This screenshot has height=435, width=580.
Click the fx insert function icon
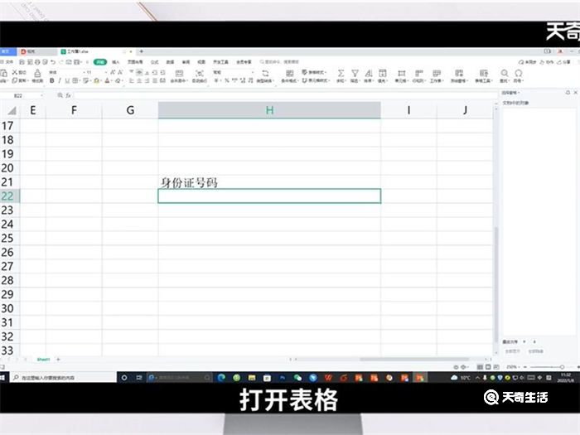[x=68, y=95]
